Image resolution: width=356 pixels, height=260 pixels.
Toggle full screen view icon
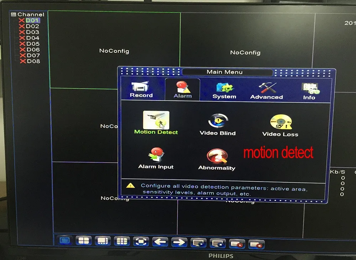point(141,241)
